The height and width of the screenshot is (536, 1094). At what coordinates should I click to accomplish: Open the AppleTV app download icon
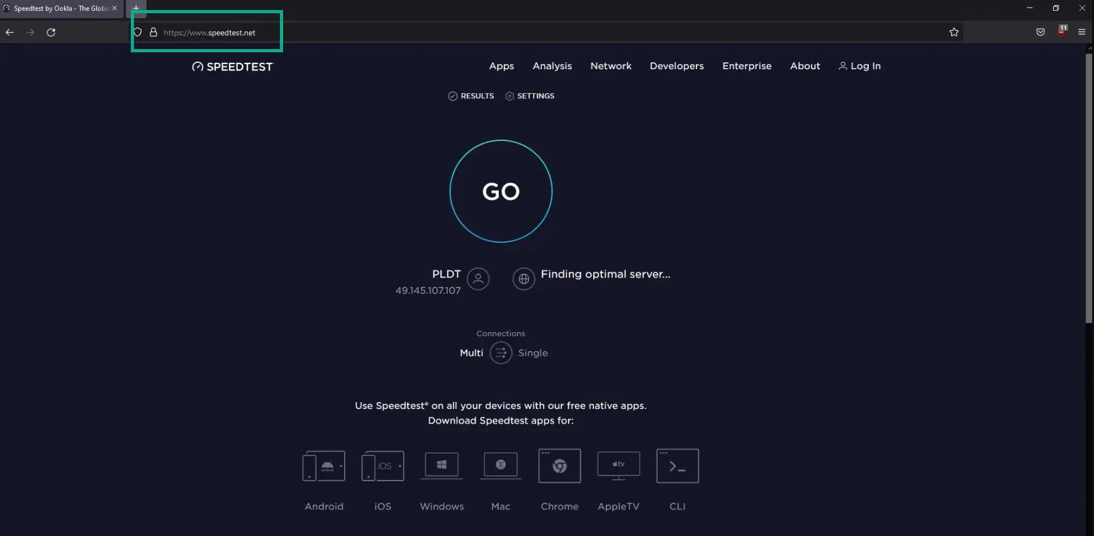click(x=618, y=466)
